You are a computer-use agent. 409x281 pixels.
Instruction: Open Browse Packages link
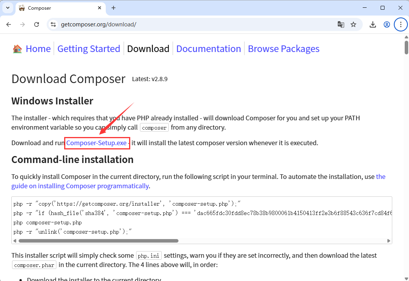[x=283, y=49]
